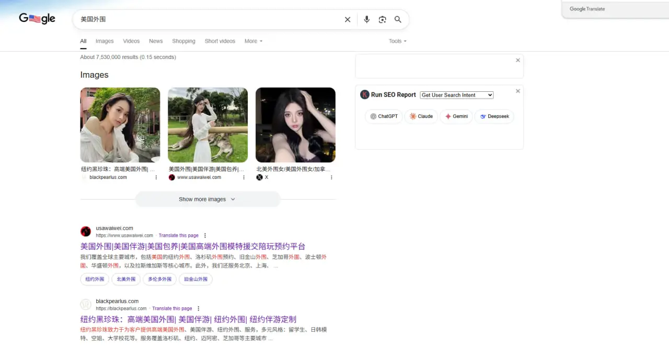Click Translate this page for usawaiwei.com
This screenshot has width=669, height=348.
click(179, 235)
